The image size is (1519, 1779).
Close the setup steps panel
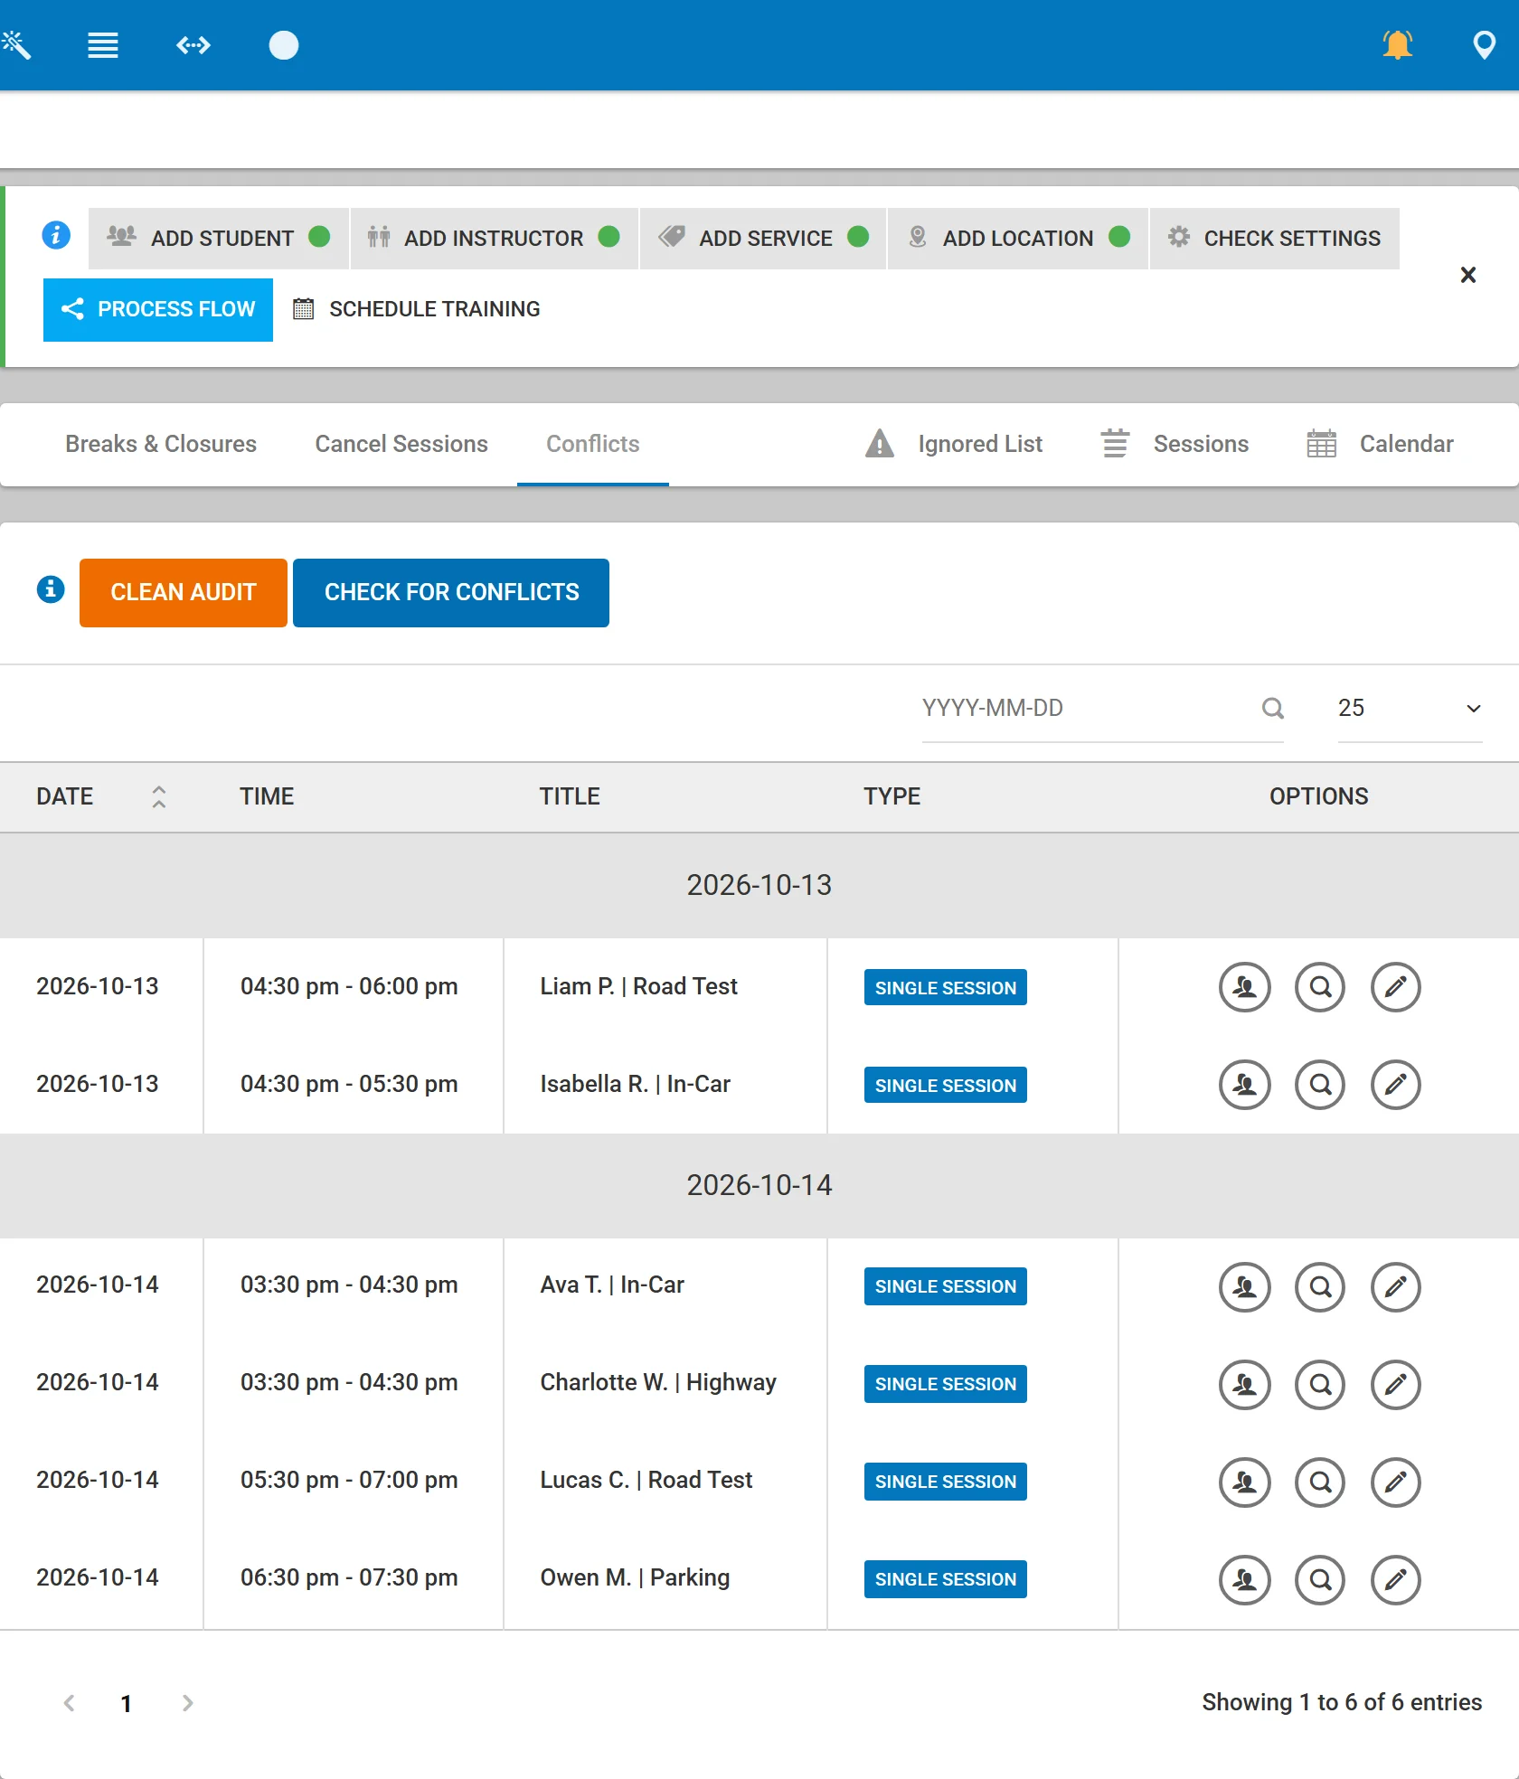[1468, 275]
